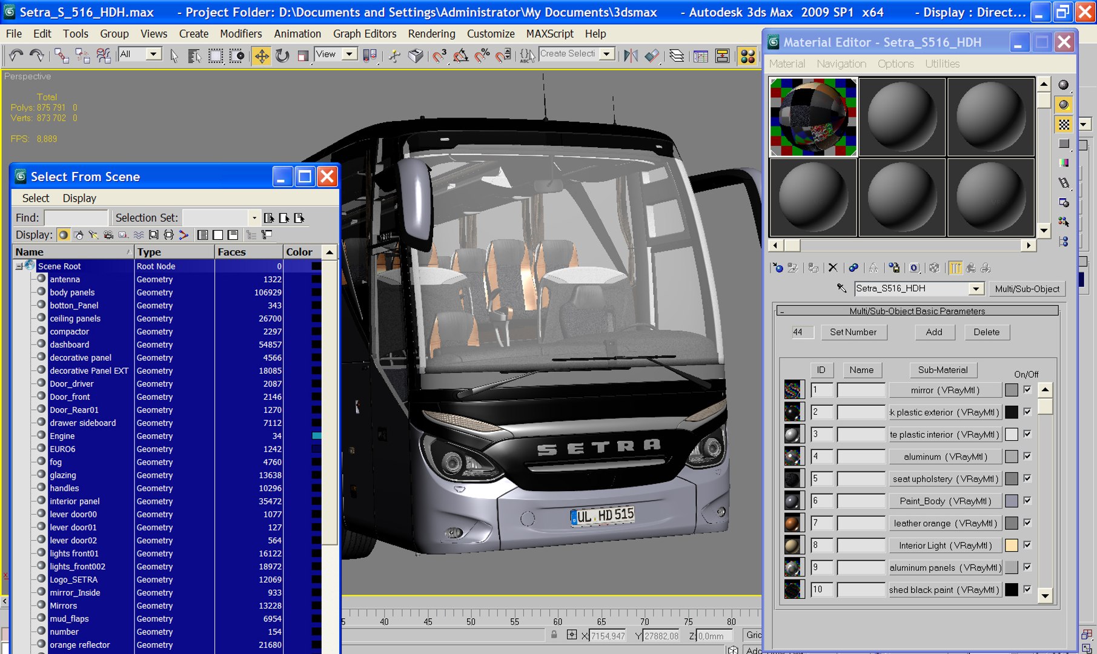
Task: Open the Create Selection set dropdown
Action: click(606, 54)
